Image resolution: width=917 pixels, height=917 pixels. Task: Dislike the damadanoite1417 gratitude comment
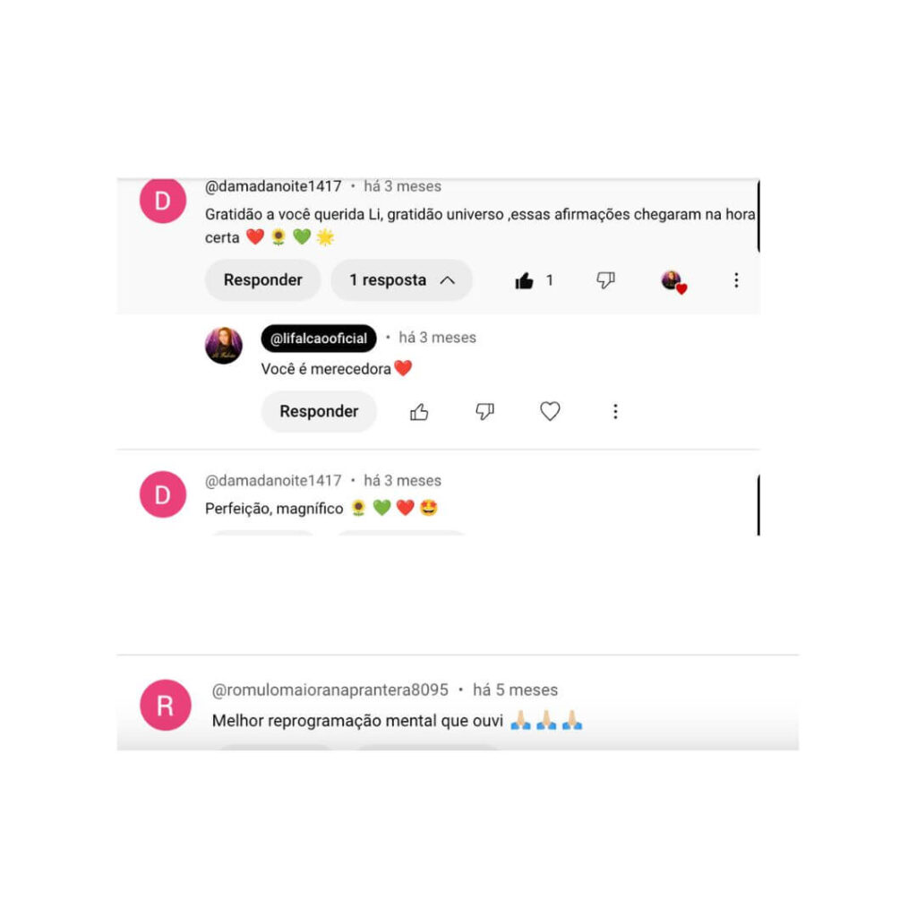point(605,280)
